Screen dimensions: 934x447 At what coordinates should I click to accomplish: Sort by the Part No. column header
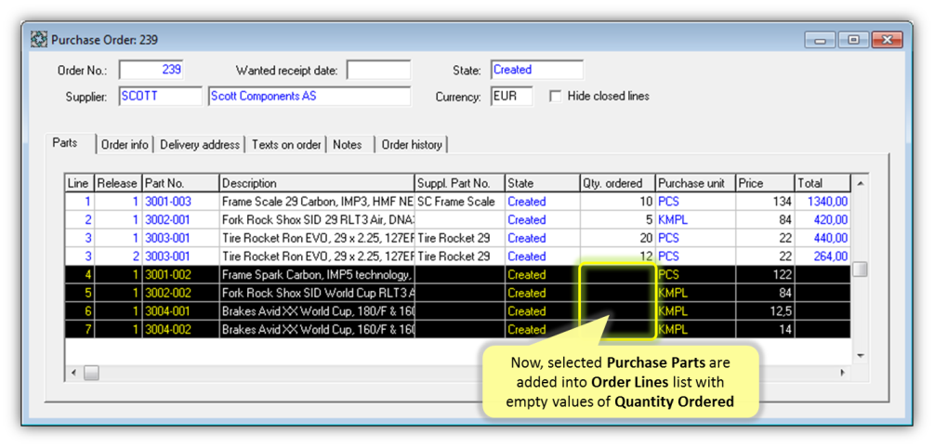[180, 183]
